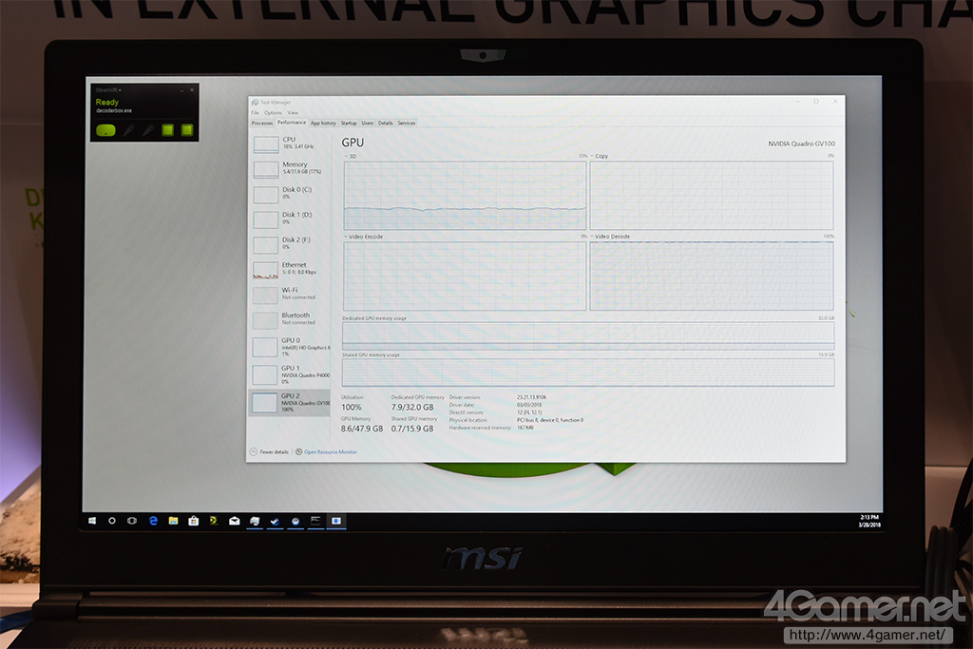973x649 pixels.
Task: Select Disk 1 (D:) in the sidebar
Action: [x=290, y=219]
